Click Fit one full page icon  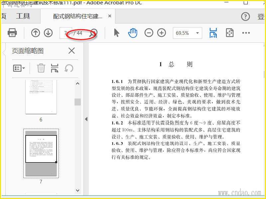point(230,33)
